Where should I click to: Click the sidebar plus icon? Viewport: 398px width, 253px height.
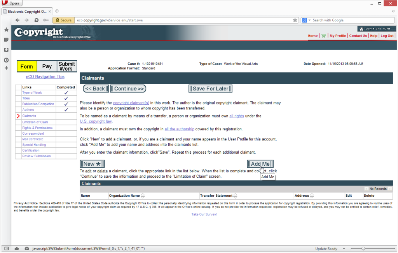[x=6, y=68]
